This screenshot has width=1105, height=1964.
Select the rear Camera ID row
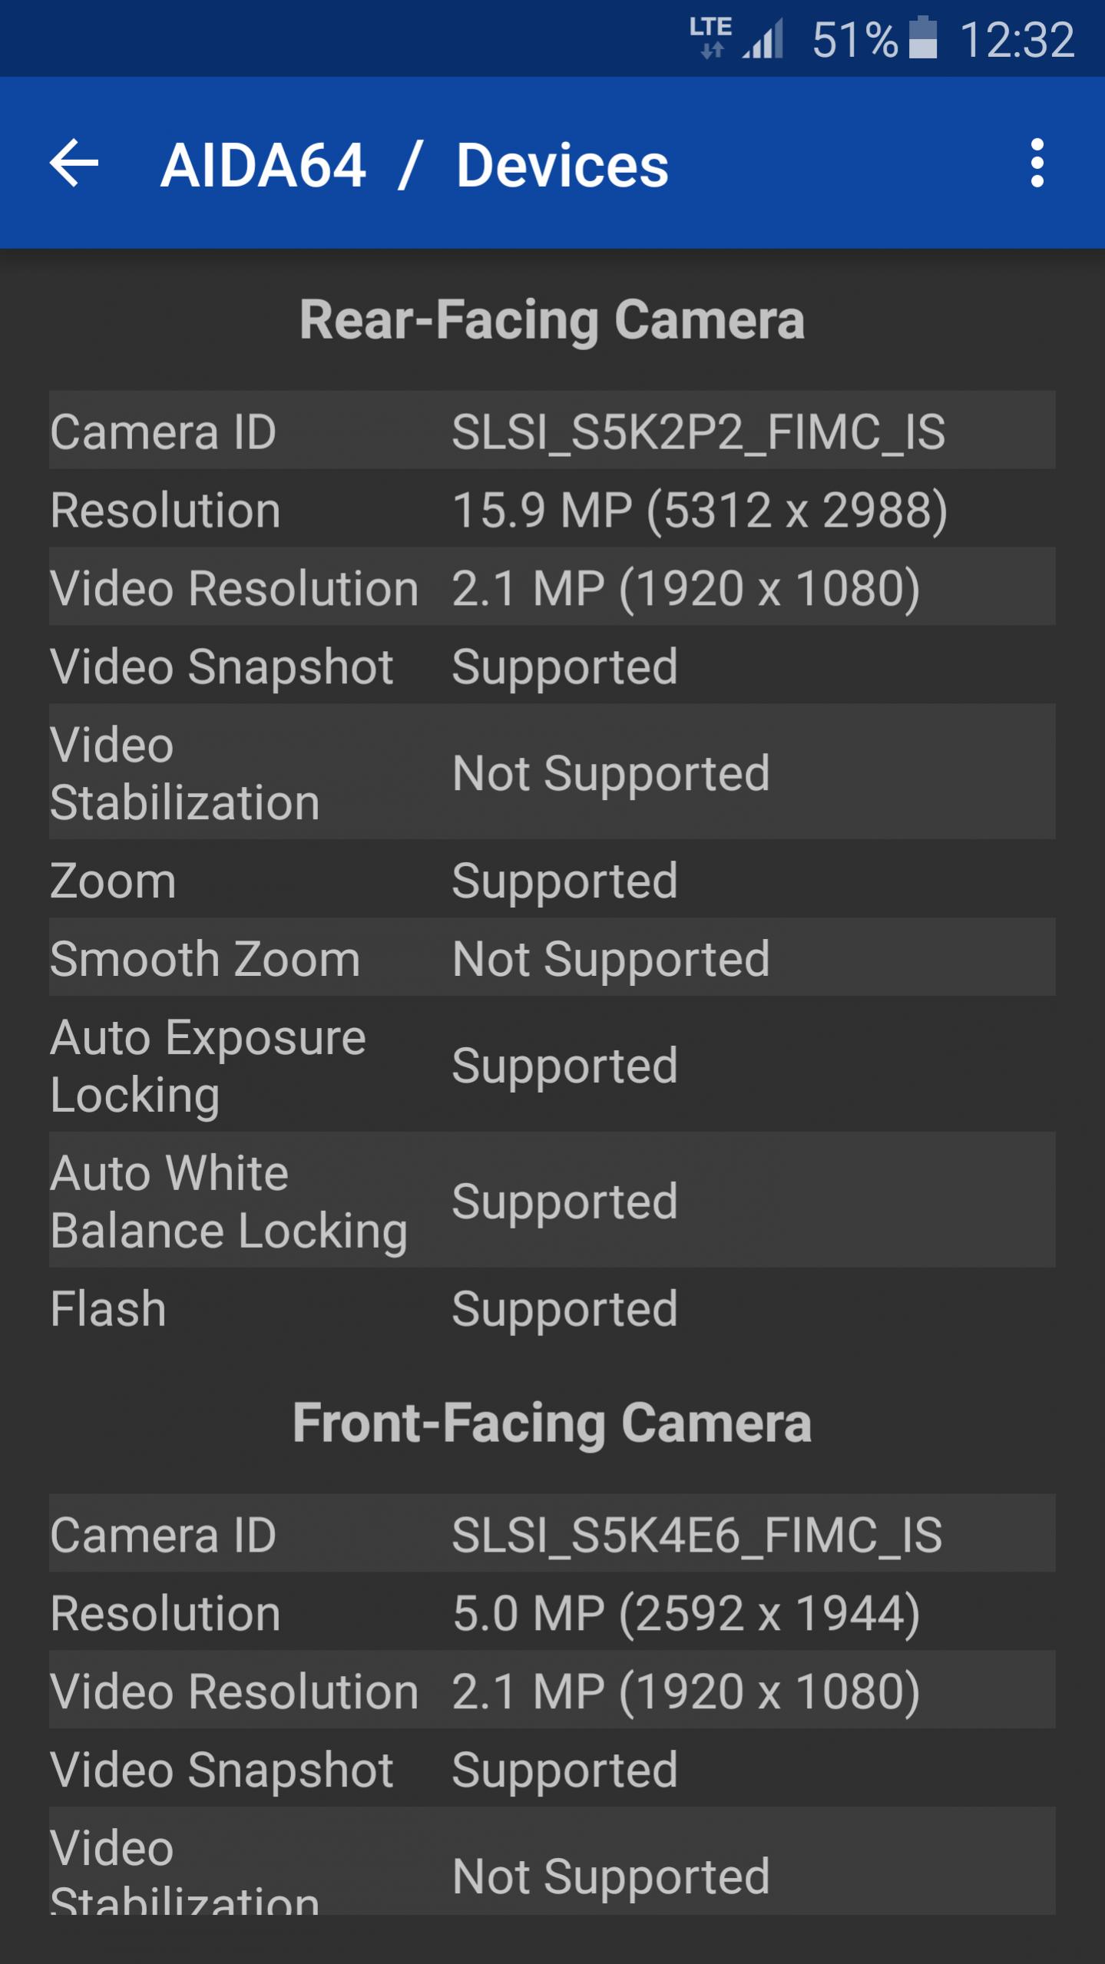[x=552, y=430]
